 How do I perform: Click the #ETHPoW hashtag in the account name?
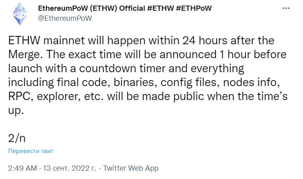point(194,8)
